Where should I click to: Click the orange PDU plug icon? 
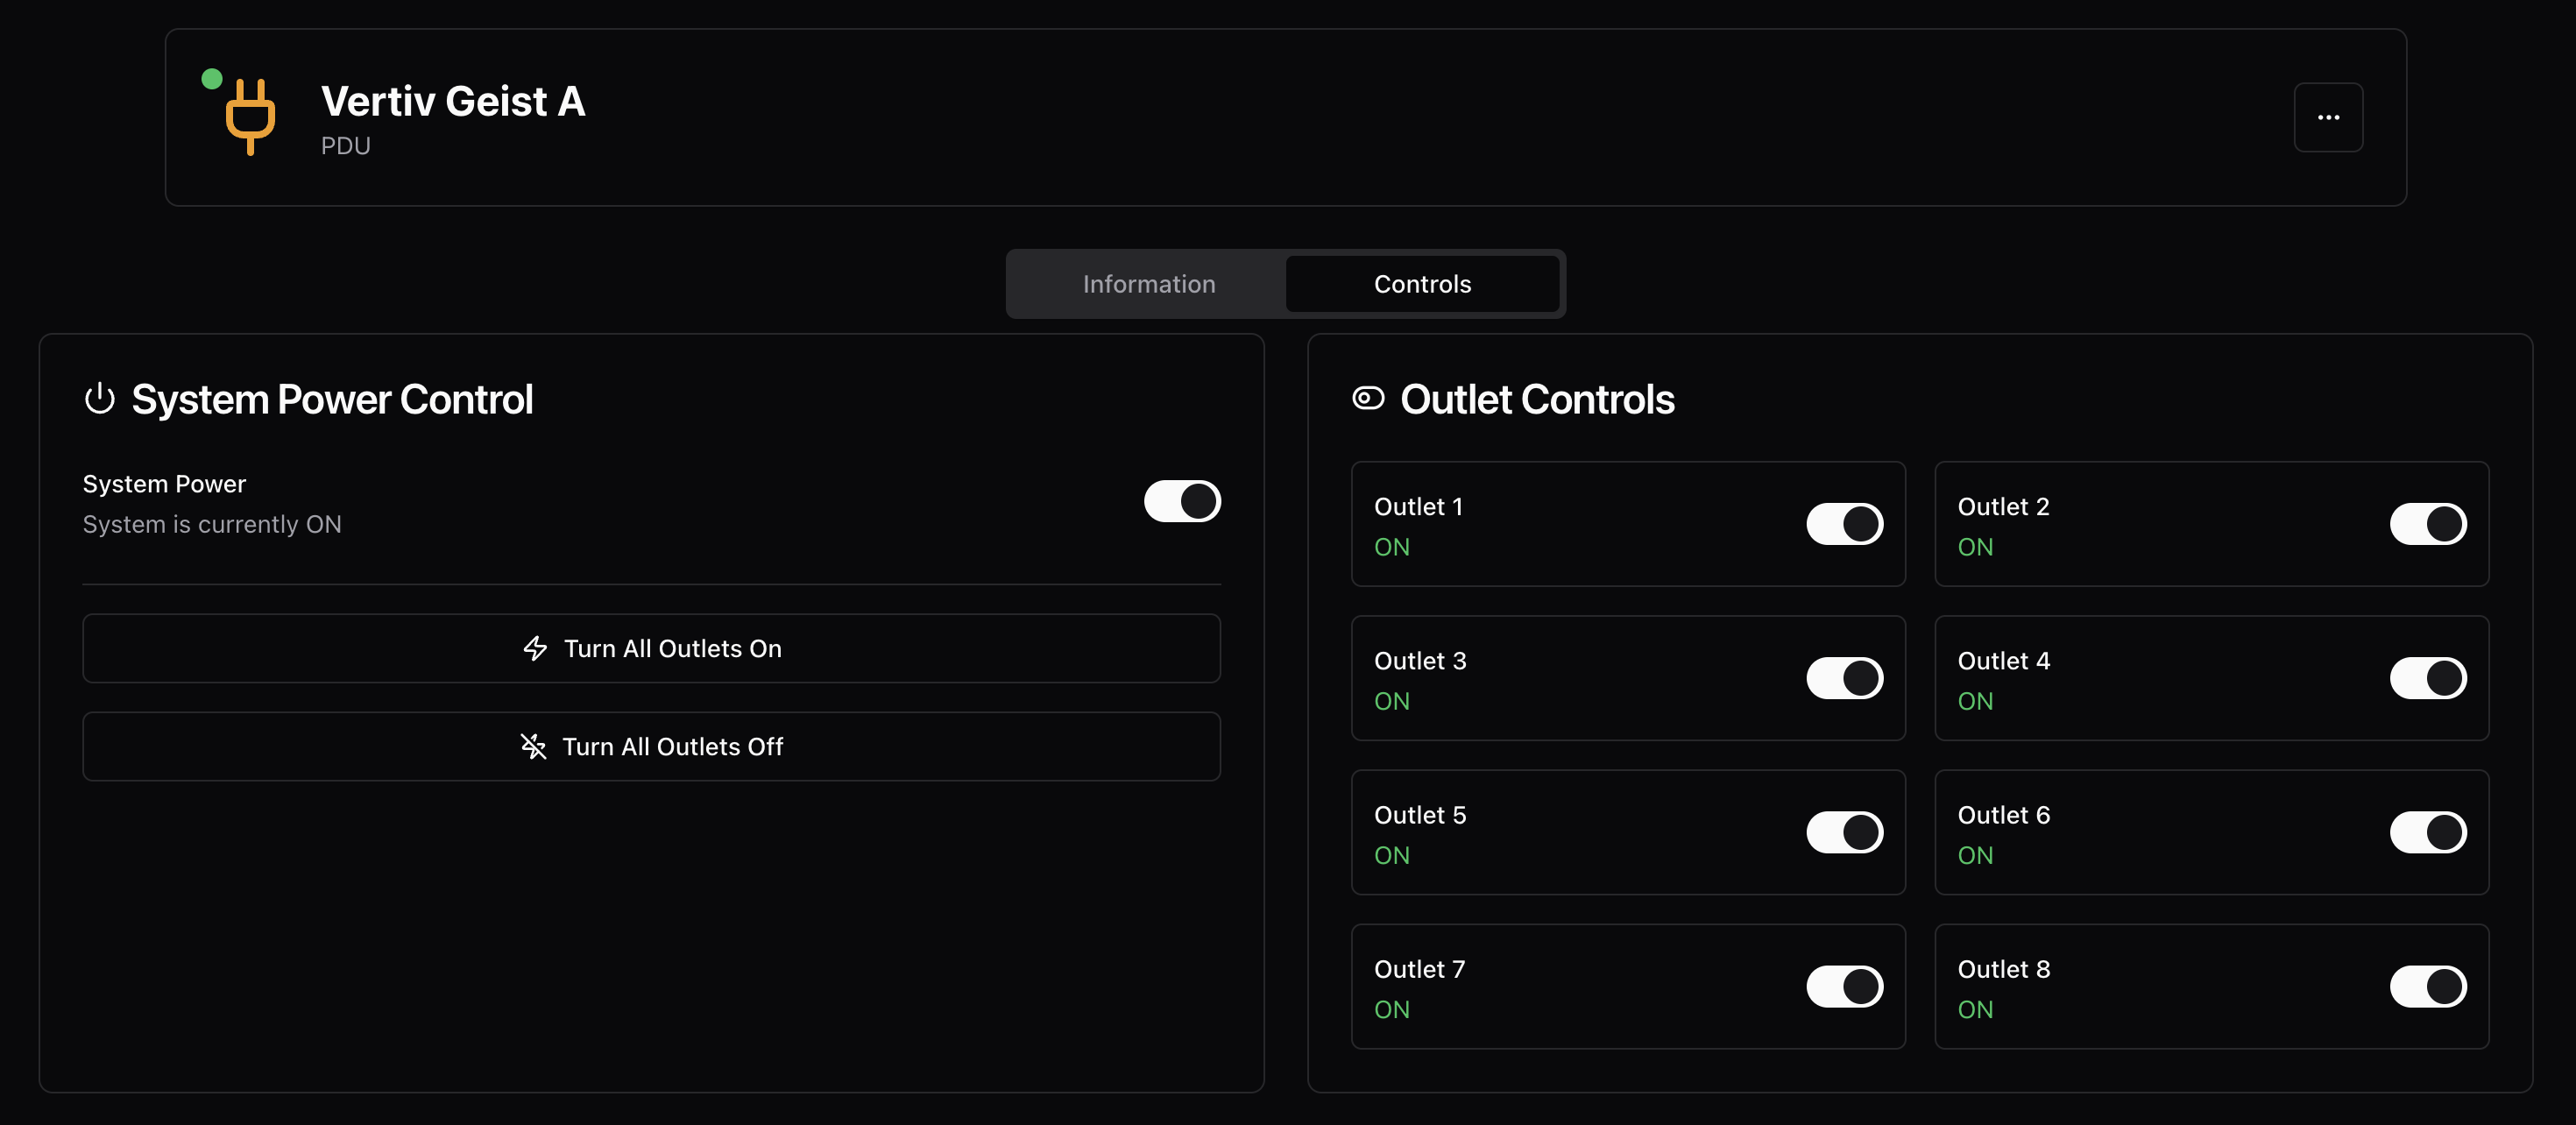(x=250, y=116)
